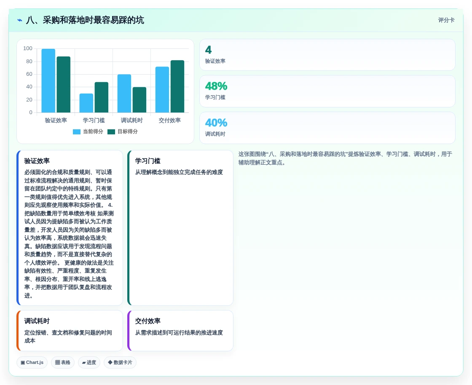Click the 当前得分 bar for 验证效率
This screenshot has width=472, height=385.
[x=48, y=80]
